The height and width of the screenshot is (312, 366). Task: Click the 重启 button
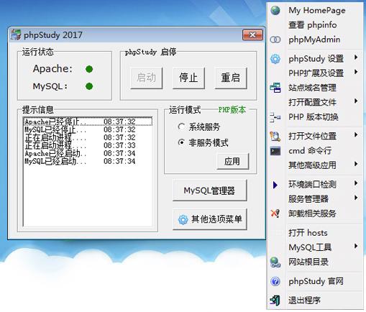231,78
